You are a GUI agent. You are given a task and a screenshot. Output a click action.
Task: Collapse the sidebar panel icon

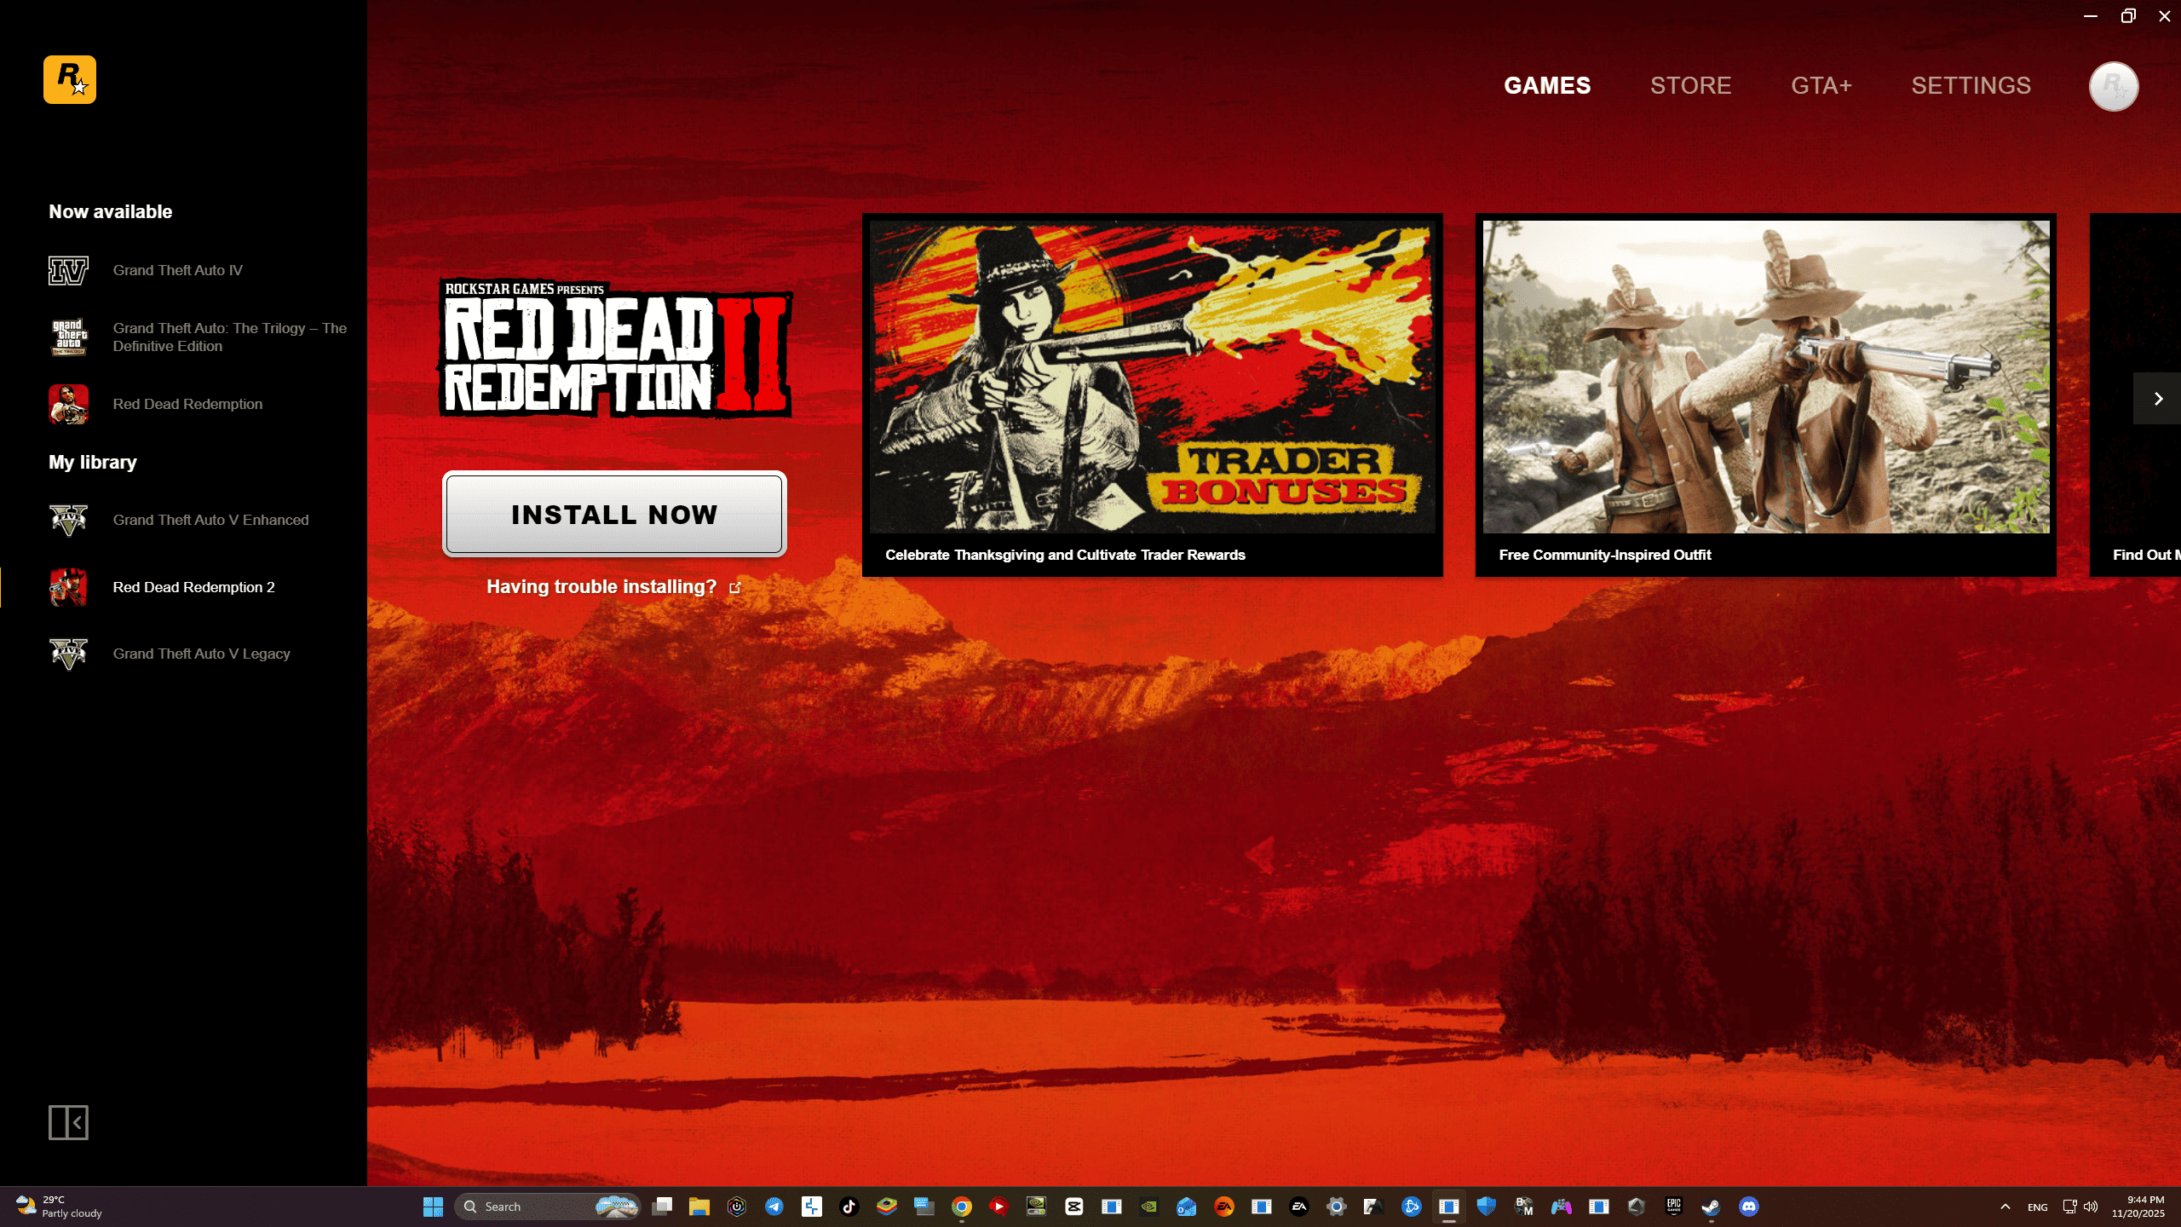tap(68, 1122)
